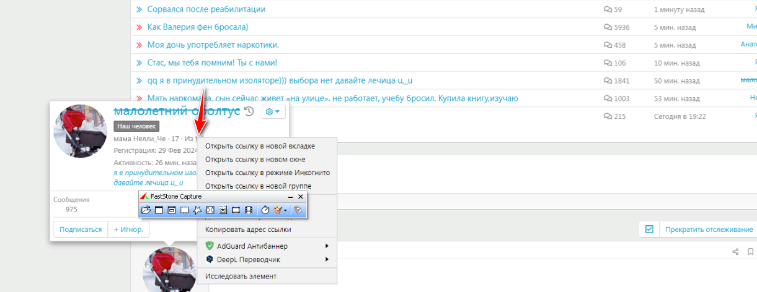Select FastStone freehand region capture tool
This screenshot has width=757, height=292.
[x=197, y=210]
